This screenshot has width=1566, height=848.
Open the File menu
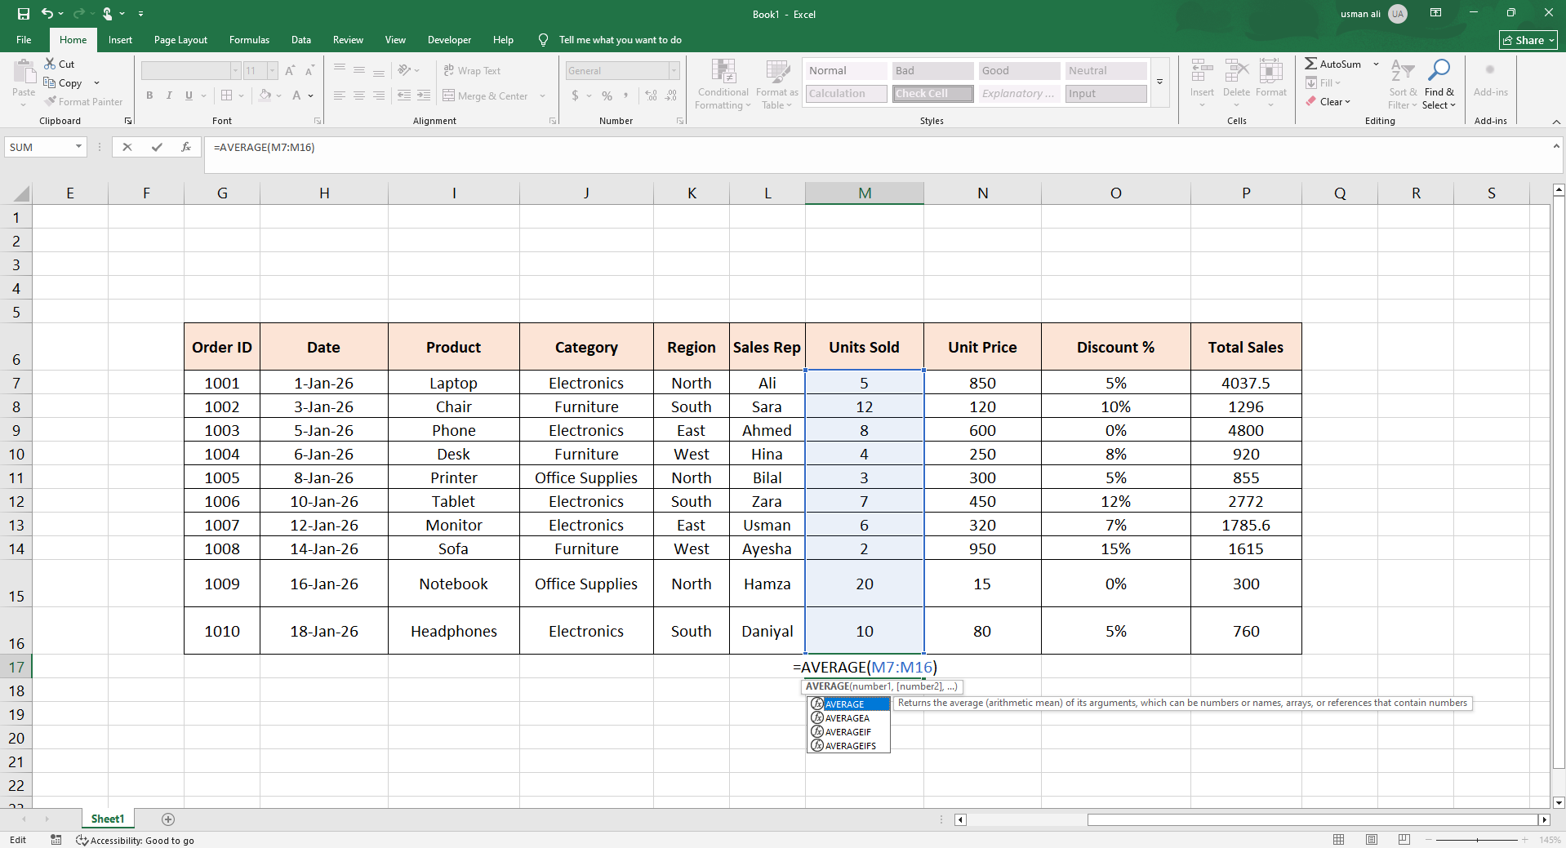(x=24, y=40)
